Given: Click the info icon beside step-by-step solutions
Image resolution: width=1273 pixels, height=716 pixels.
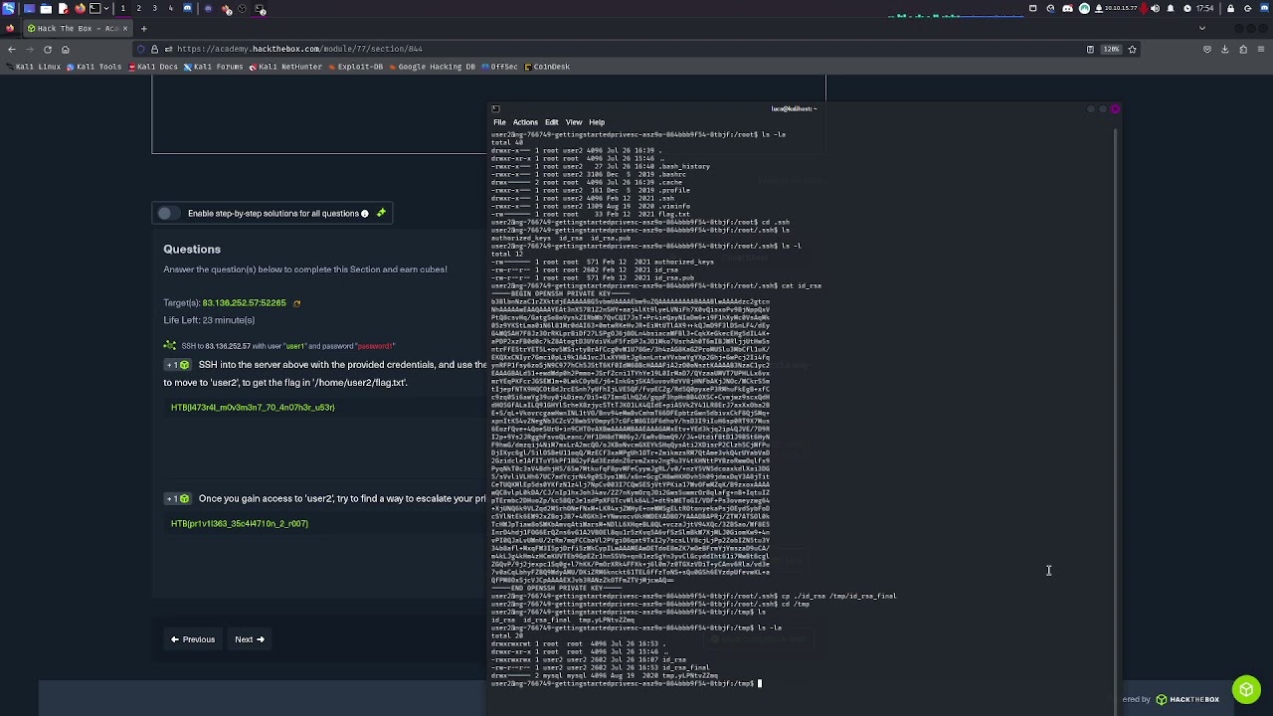Looking at the screenshot, I should (364, 213).
